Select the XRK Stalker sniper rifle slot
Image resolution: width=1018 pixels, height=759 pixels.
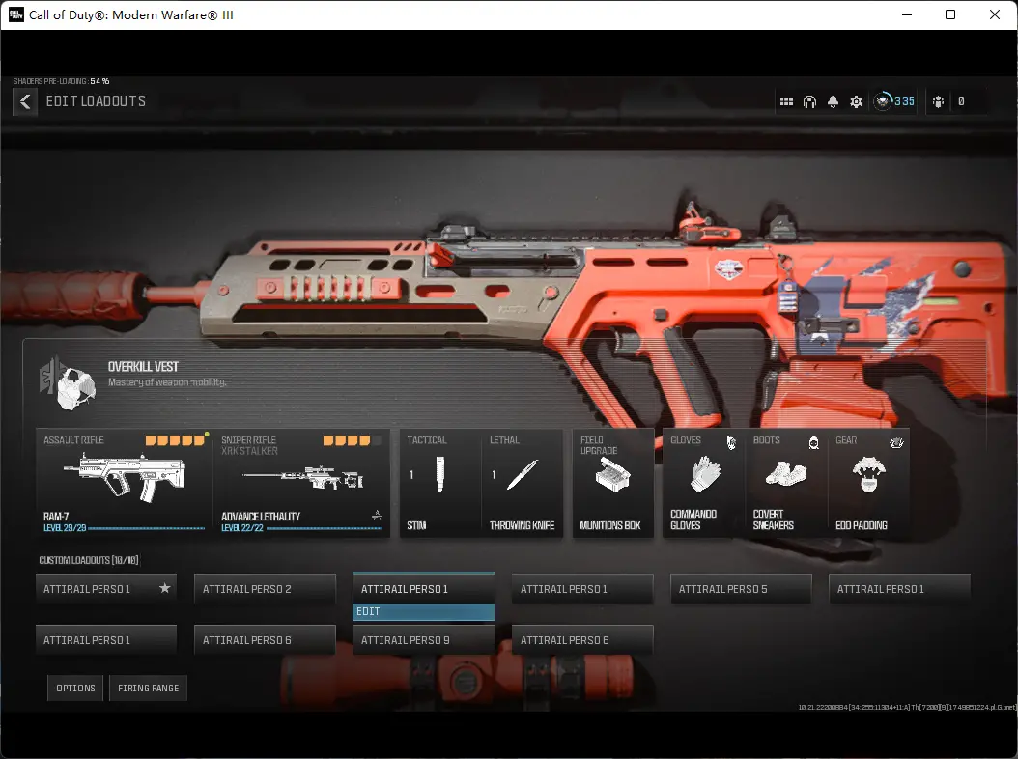coord(302,483)
